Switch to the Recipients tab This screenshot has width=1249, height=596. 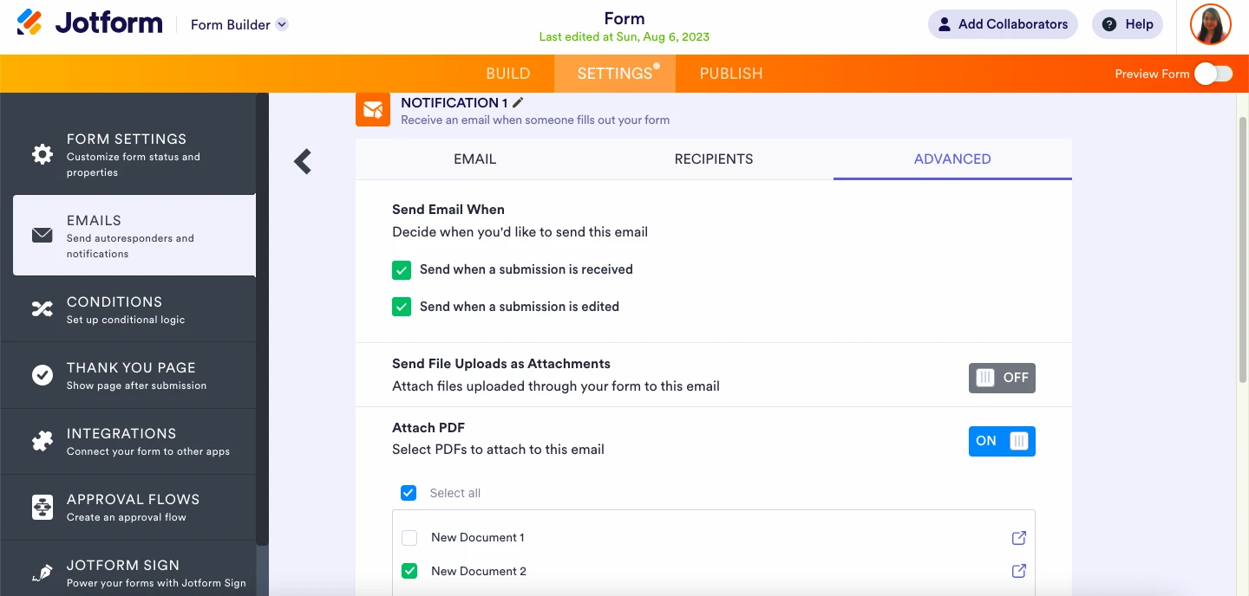(x=713, y=159)
